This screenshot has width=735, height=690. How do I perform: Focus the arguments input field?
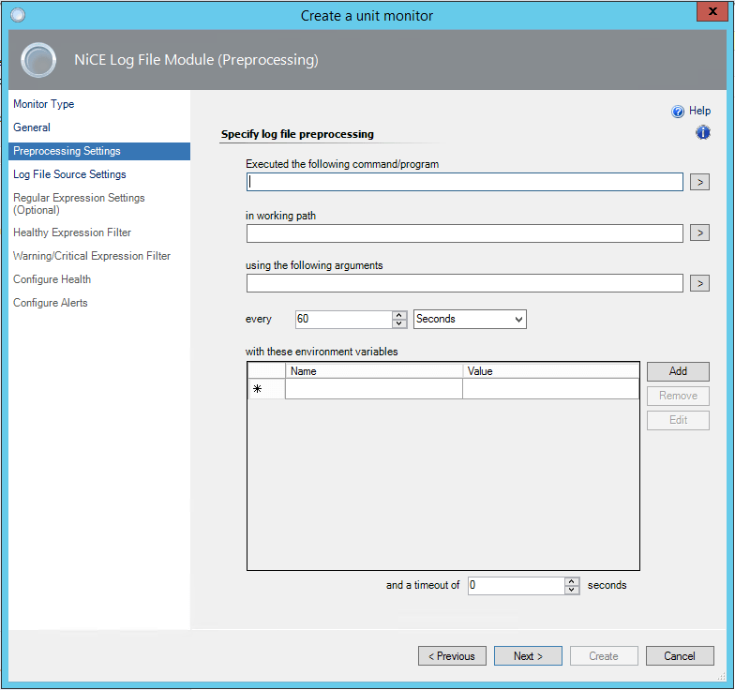[x=465, y=283]
